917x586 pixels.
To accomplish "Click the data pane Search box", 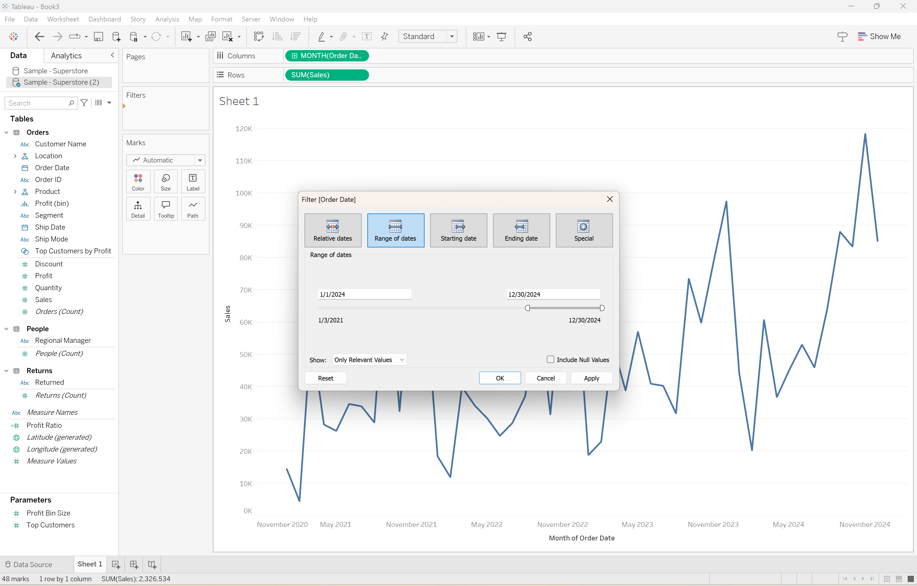I will pos(41,103).
